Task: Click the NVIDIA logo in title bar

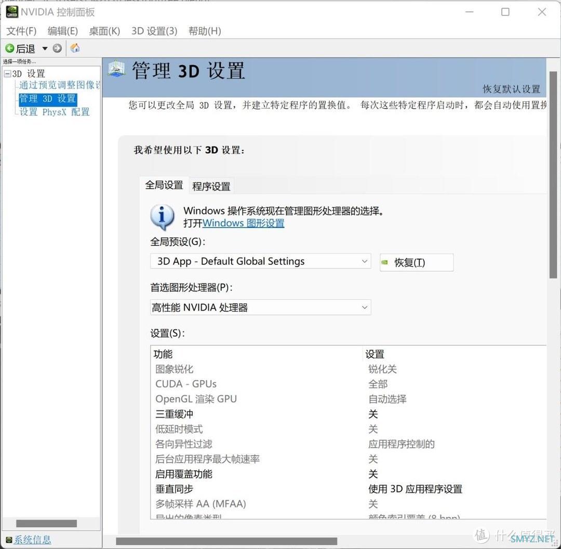Action: (12, 12)
